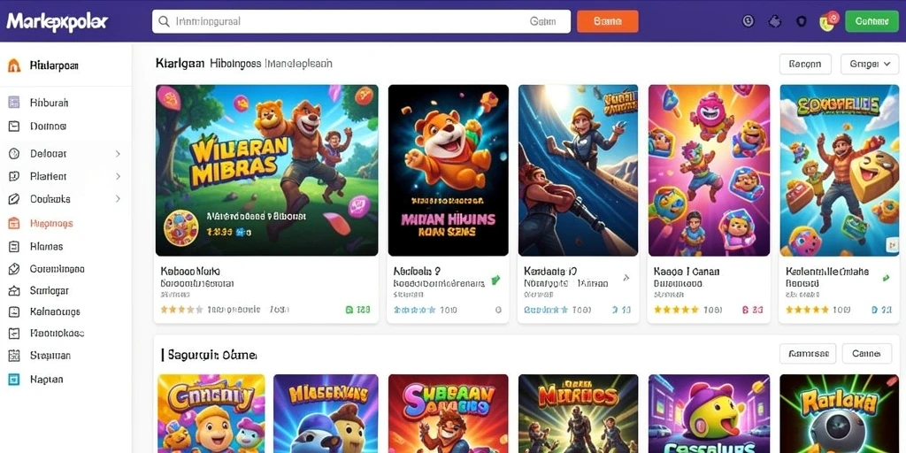Open the Grnger dropdown at top right
Viewport: 906px width, 453px height.
tap(870, 64)
